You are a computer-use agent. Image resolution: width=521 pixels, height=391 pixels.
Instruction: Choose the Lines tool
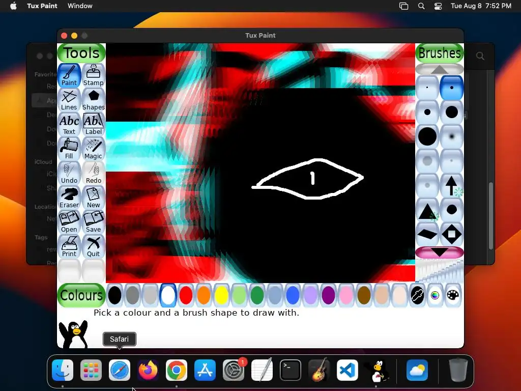point(69,100)
